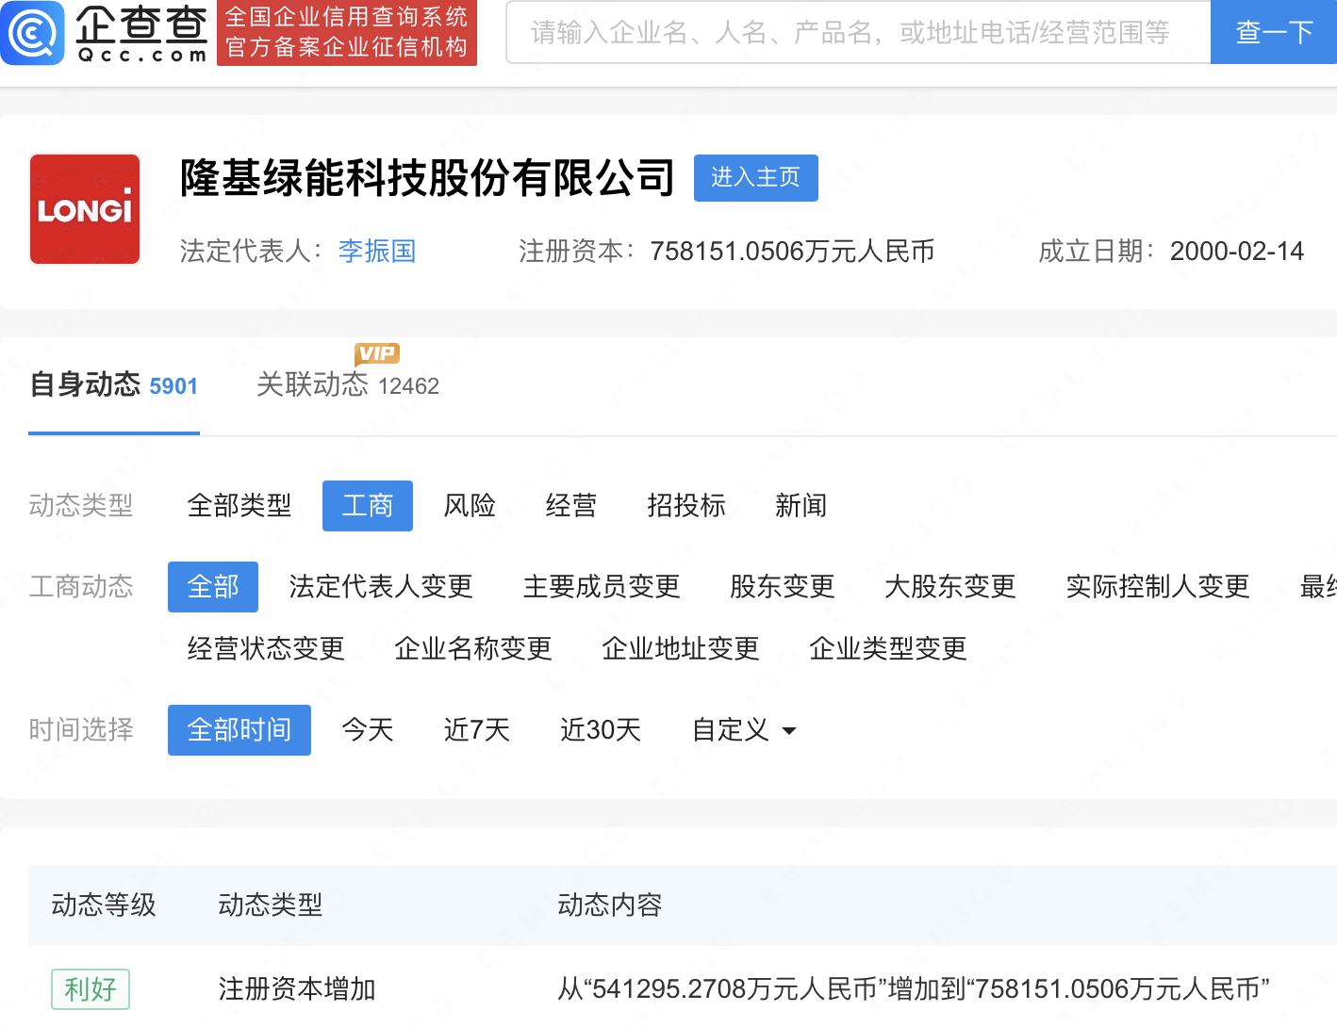
Task: Click the 全国企业信用查询系统 red banner
Action: tap(347, 33)
